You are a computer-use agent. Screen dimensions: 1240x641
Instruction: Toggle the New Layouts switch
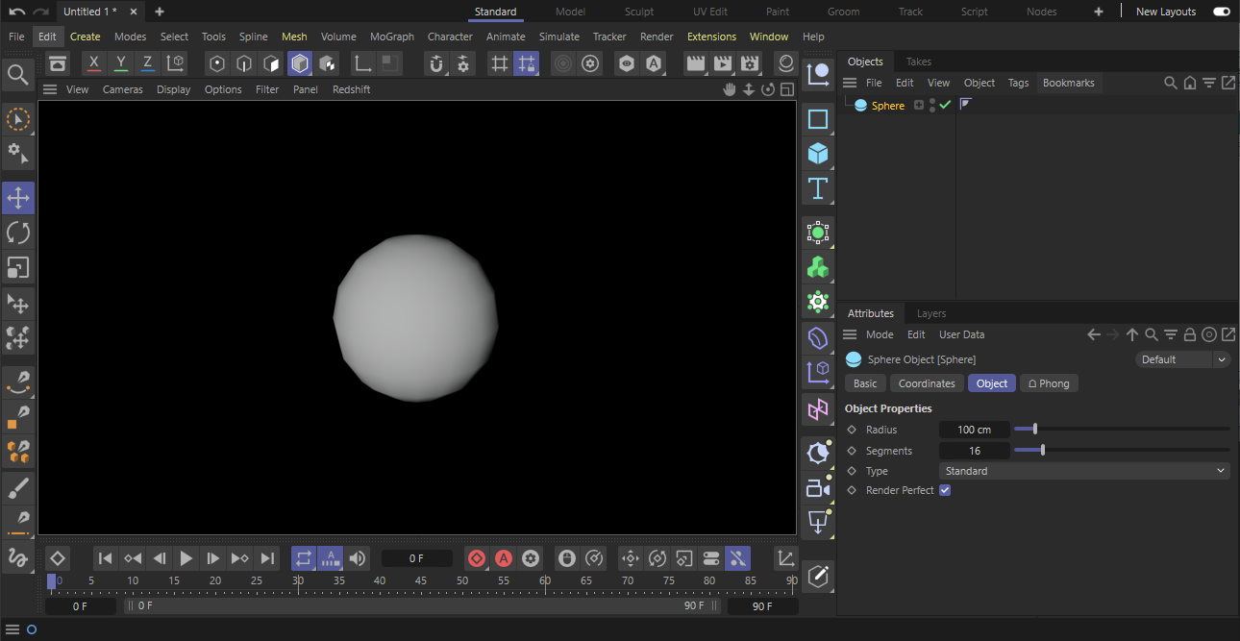(1221, 12)
